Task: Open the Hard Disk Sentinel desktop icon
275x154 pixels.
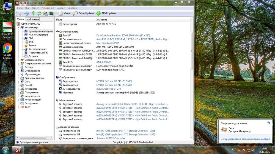Action: (x=7, y=30)
